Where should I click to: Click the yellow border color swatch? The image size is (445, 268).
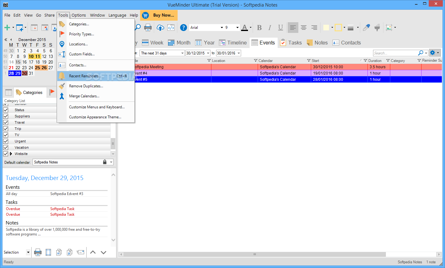(x=338, y=28)
